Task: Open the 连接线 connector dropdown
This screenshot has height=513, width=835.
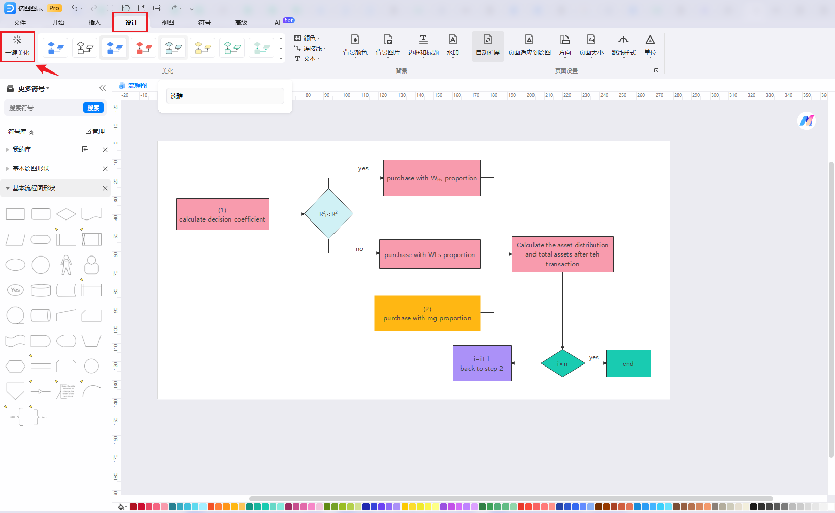Action: [x=310, y=48]
